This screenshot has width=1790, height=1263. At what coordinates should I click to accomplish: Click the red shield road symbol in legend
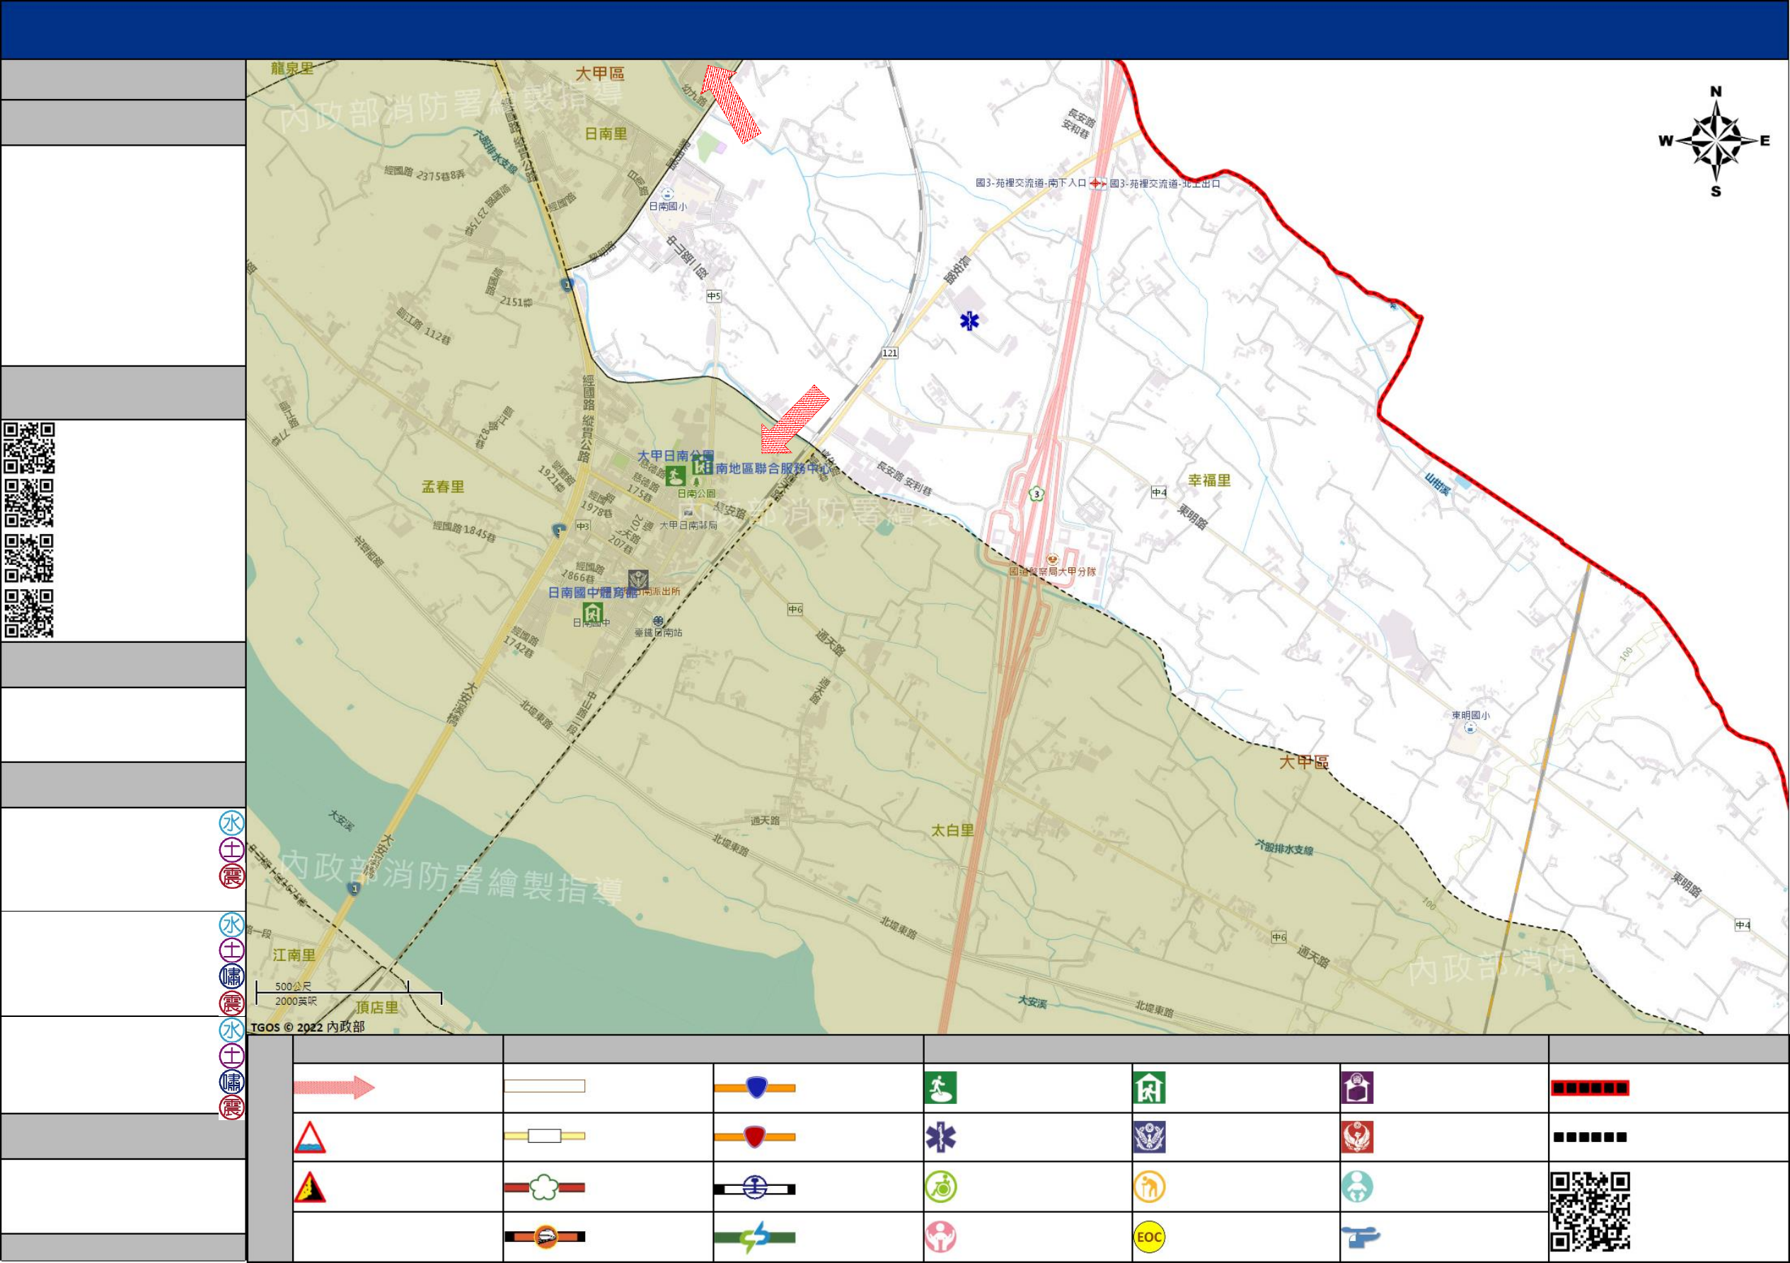tap(756, 1137)
